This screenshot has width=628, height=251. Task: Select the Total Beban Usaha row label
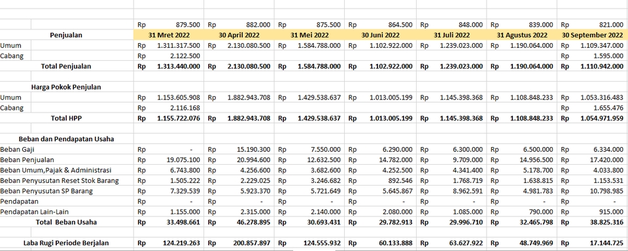pos(66,222)
